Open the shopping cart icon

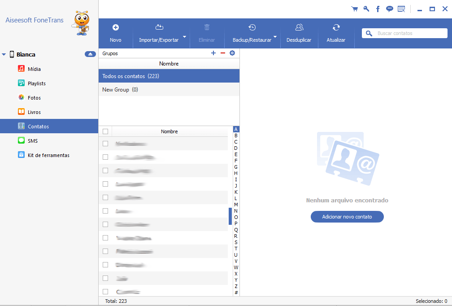[355, 9]
